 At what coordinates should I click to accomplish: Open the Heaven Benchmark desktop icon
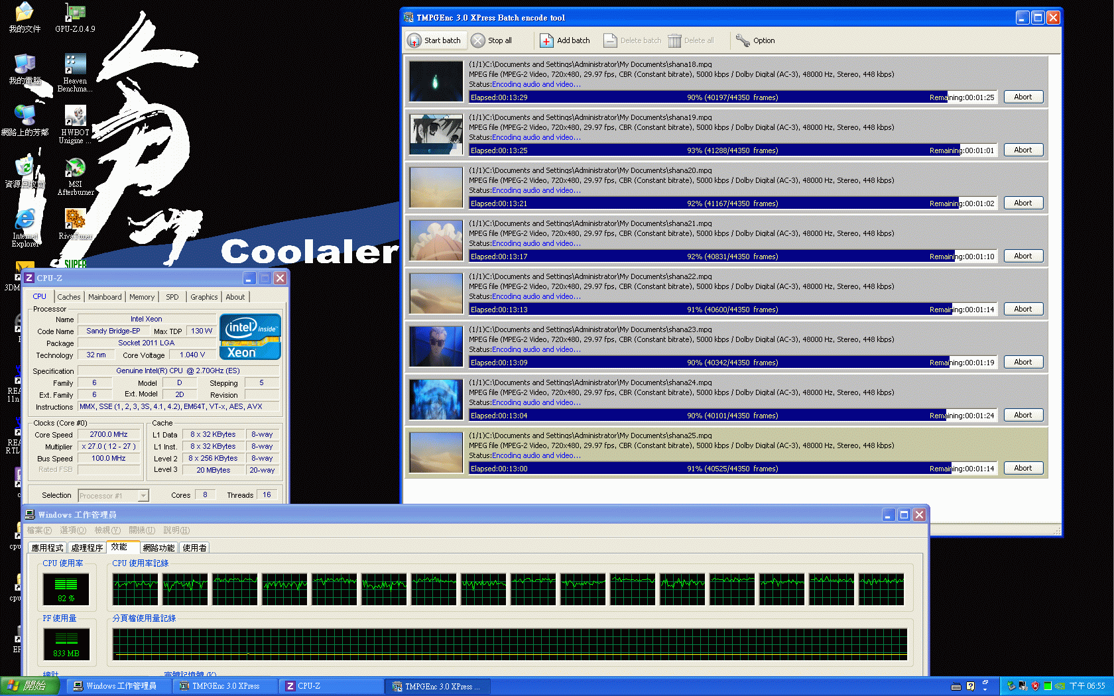75,73
